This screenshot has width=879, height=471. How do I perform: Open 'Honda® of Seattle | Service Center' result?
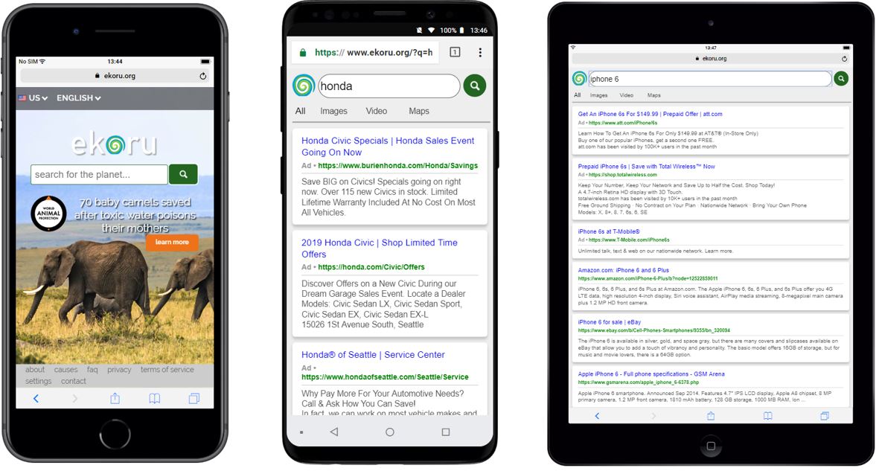click(x=373, y=355)
